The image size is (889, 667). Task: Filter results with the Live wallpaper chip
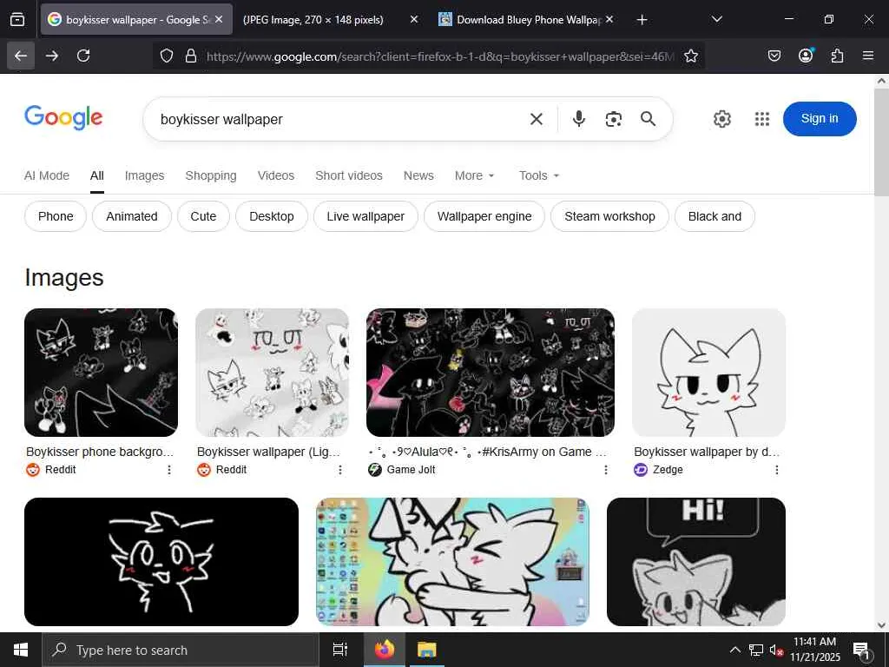coord(365,216)
